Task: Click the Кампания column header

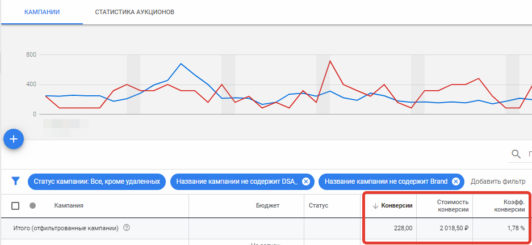Action: tap(69, 206)
